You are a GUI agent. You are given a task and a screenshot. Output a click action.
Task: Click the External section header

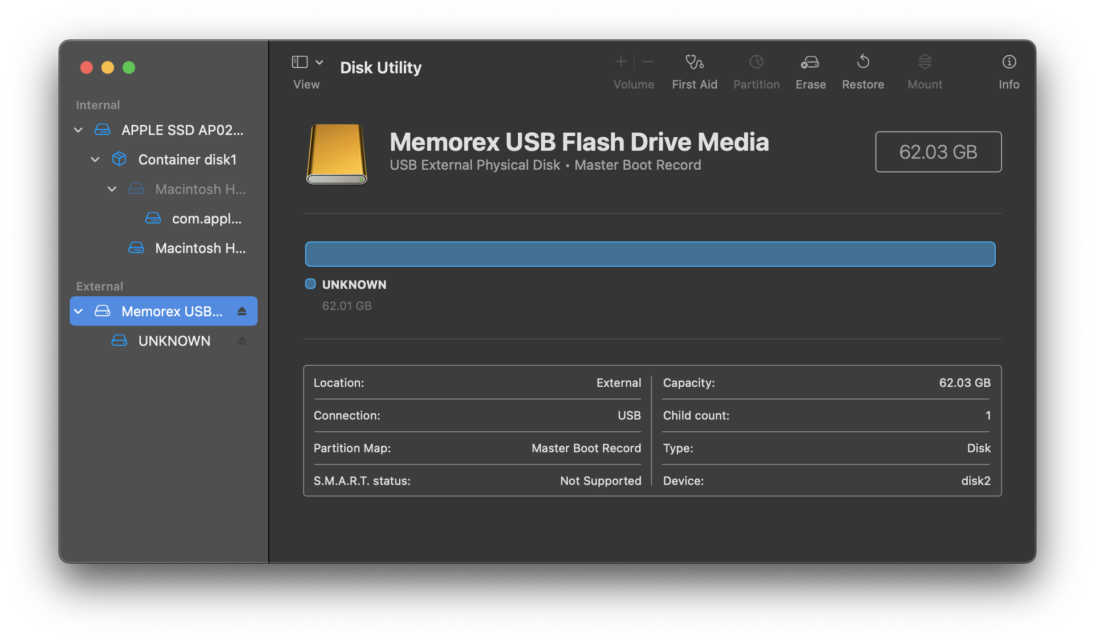99,286
